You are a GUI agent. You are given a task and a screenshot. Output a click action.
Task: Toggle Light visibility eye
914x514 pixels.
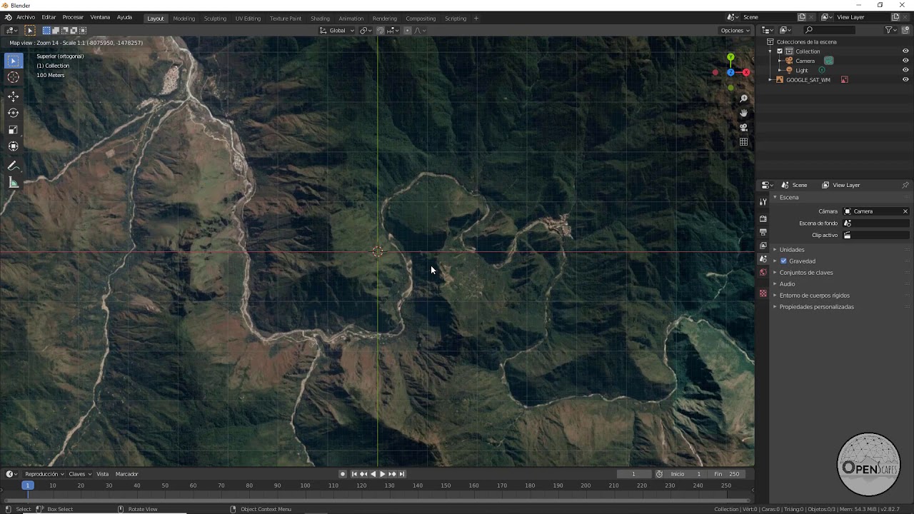point(905,70)
